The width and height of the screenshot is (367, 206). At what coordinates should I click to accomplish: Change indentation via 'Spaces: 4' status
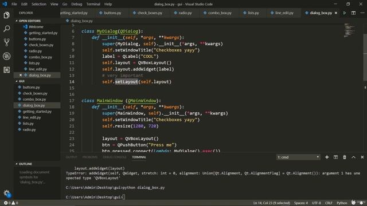click(300, 203)
